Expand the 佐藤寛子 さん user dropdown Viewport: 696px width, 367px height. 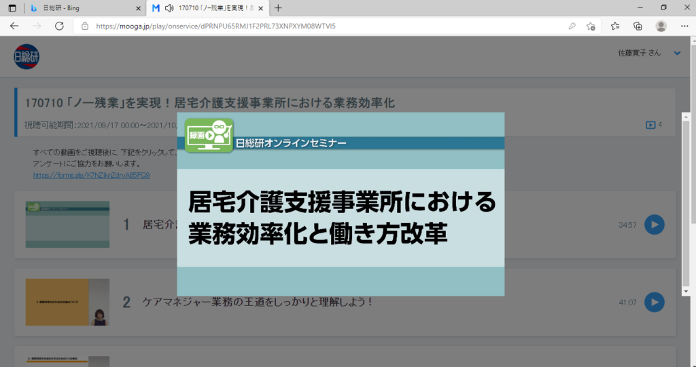click(676, 53)
